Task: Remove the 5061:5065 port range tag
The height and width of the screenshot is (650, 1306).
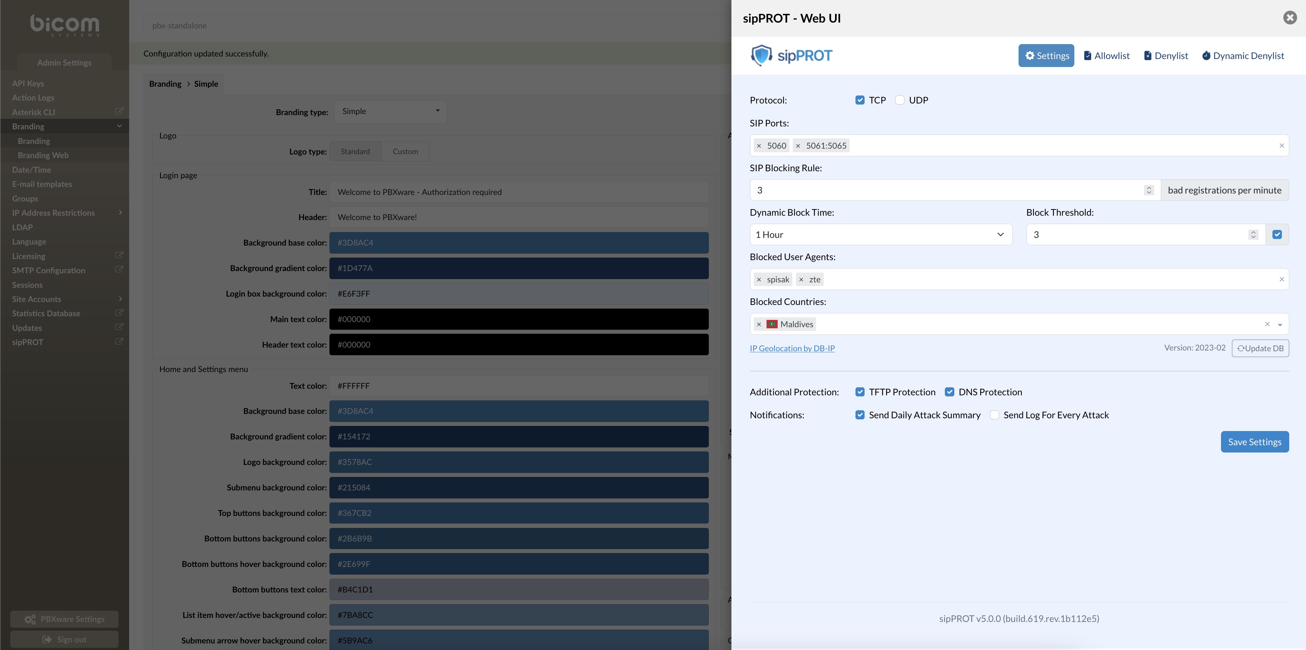Action: pyautogui.click(x=798, y=146)
